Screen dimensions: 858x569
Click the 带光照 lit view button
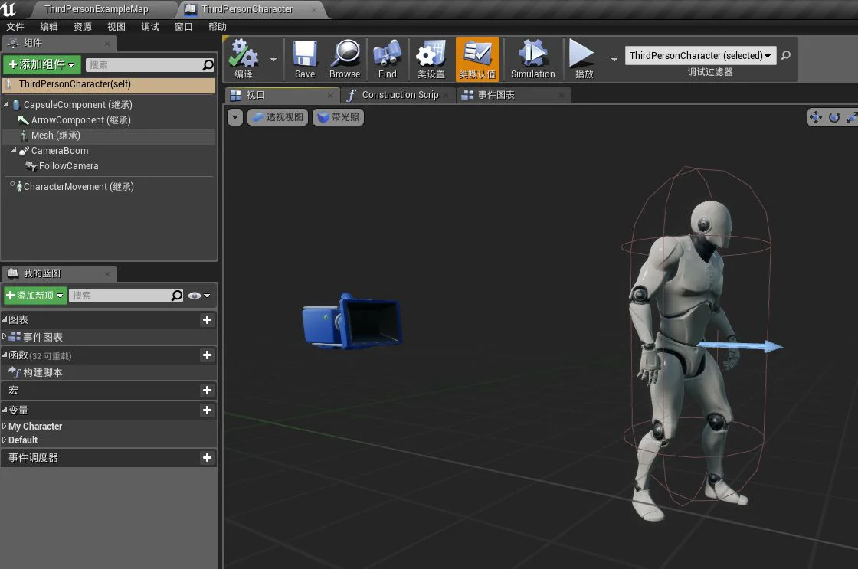tap(338, 117)
